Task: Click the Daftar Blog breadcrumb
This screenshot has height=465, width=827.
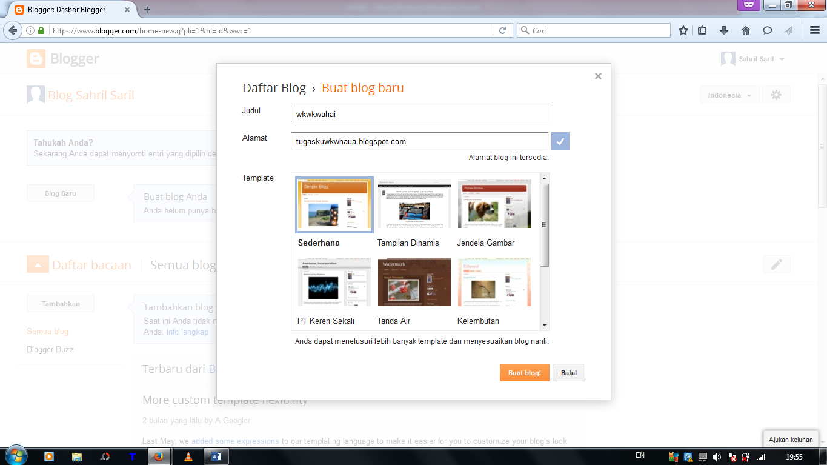Action: pos(274,88)
